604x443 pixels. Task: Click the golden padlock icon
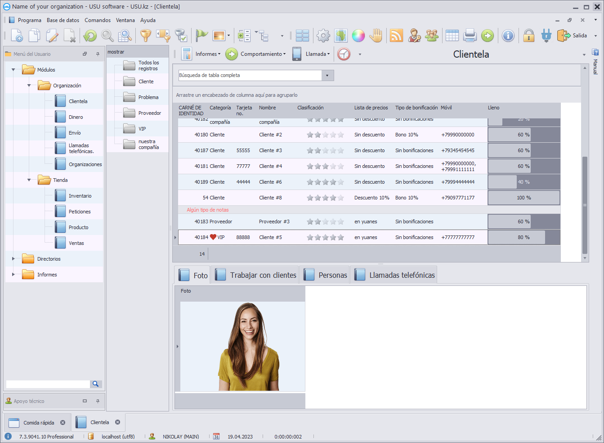click(x=529, y=36)
